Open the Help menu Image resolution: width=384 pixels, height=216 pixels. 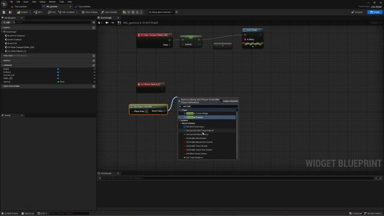(70, 2)
